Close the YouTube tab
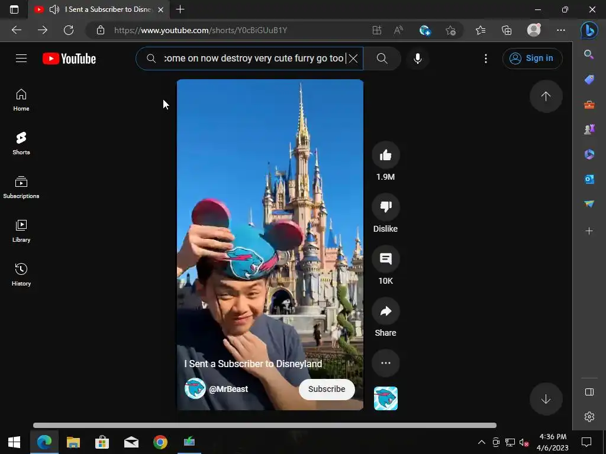The image size is (606, 454). click(x=161, y=9)
